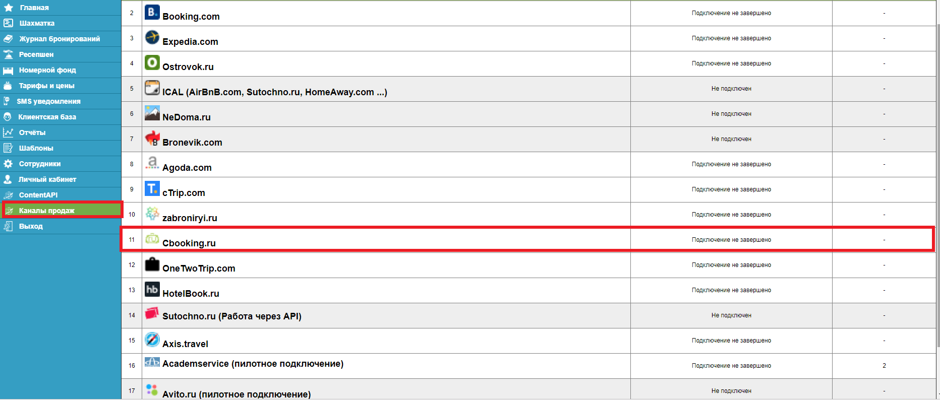Open Academservice (пилотное подключение) channel
Screen dimensions: 940x401
[x=253, y=364]
